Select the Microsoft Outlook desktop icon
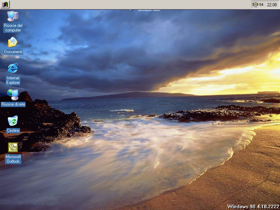 click(13, 147)
